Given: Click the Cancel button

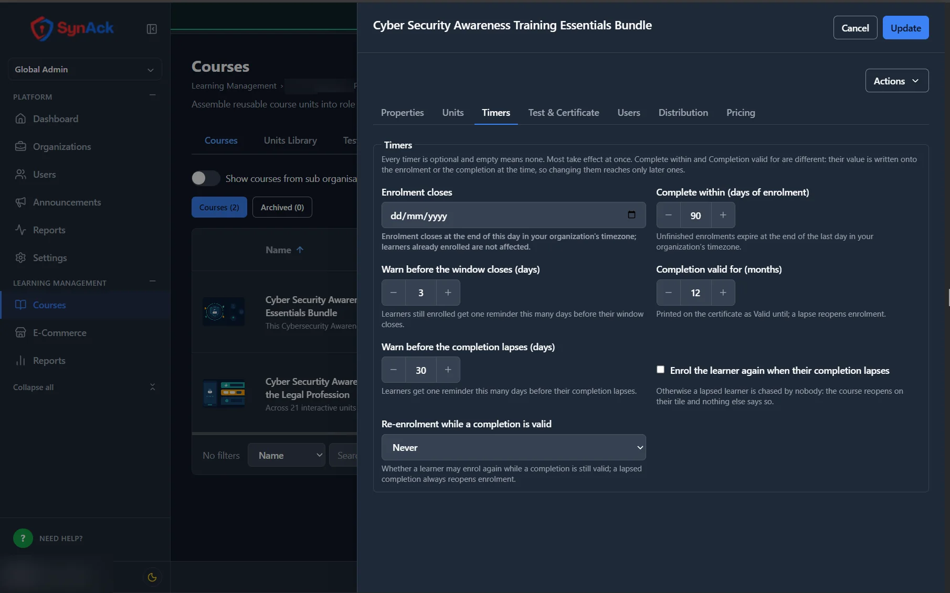Looking at the screenshot, I should click(855, 28).
